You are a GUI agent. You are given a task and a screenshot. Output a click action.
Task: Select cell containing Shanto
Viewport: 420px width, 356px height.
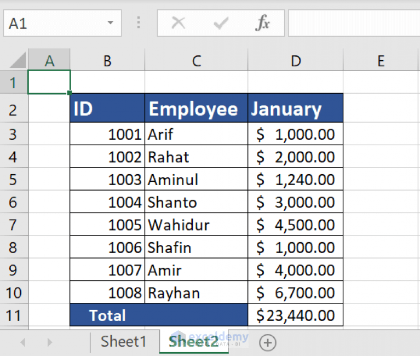pos(197,202)
